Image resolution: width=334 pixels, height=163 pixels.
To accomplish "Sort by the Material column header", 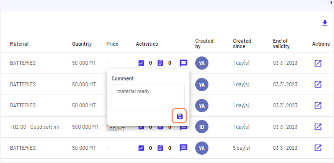I will [x=19, y=44].
